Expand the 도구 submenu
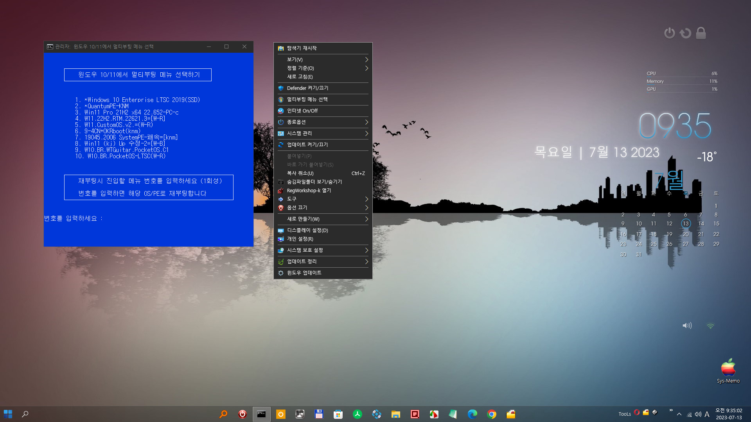Image resolution: width=751 pixels, height=422 pixels. pos(323,199)
